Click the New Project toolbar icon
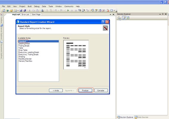Image resolution: width=169 pixels, height=119 pixels. [4, 10]
